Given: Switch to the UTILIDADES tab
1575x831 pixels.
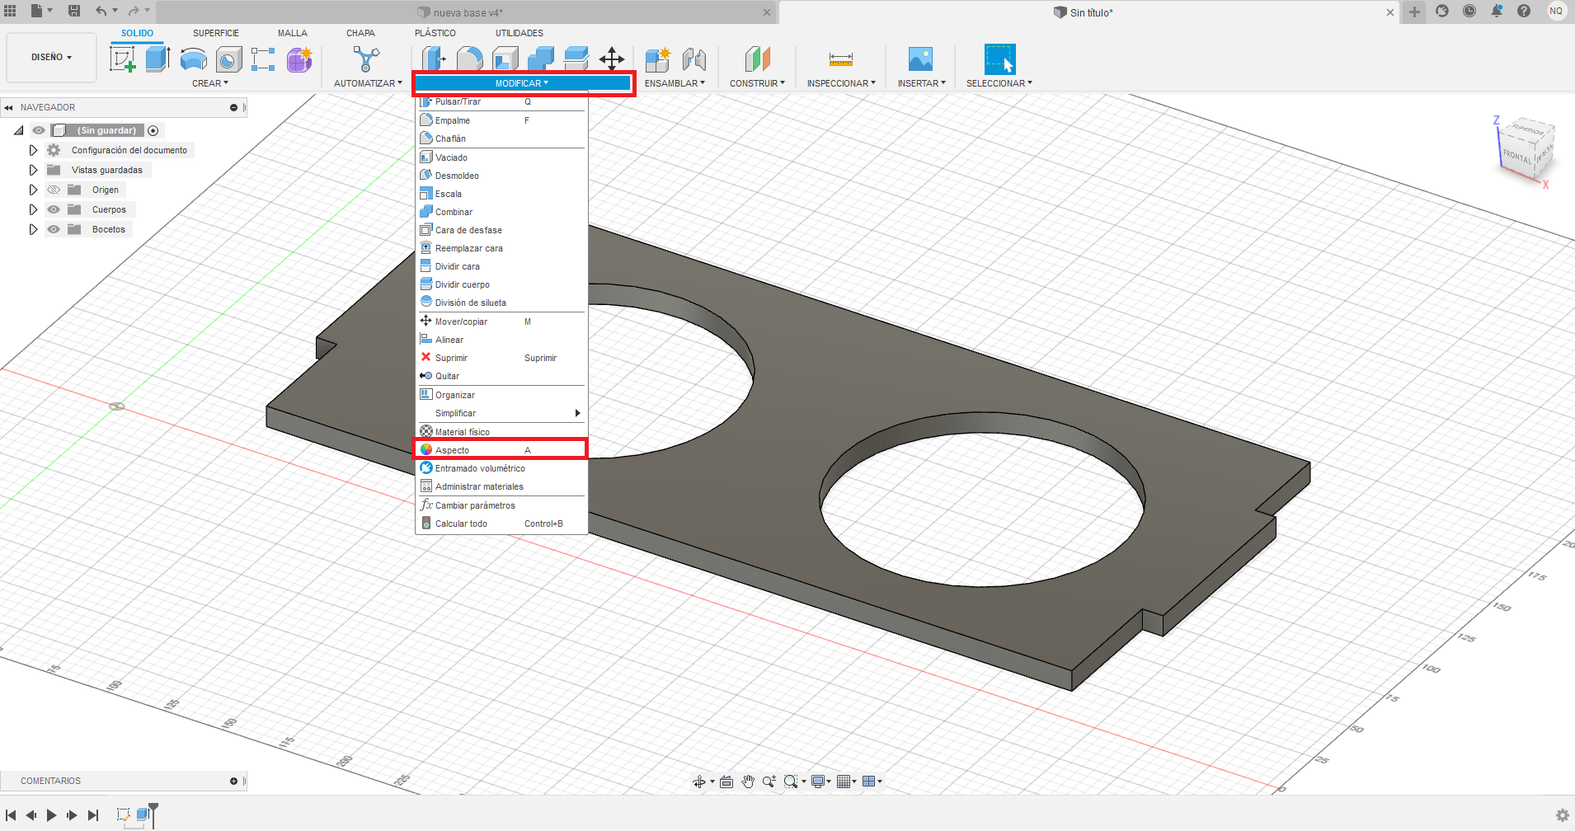Looking at the screenshot, I should coord(520,33).
